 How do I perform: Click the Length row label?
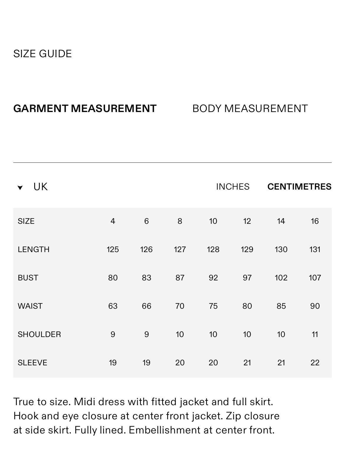click(34, 249)
